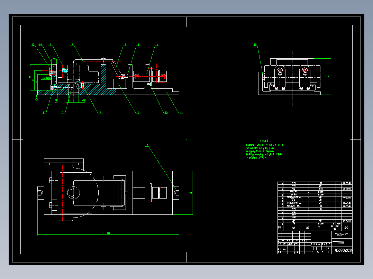Click part balloon number 12 above plan view

(147, 146)
